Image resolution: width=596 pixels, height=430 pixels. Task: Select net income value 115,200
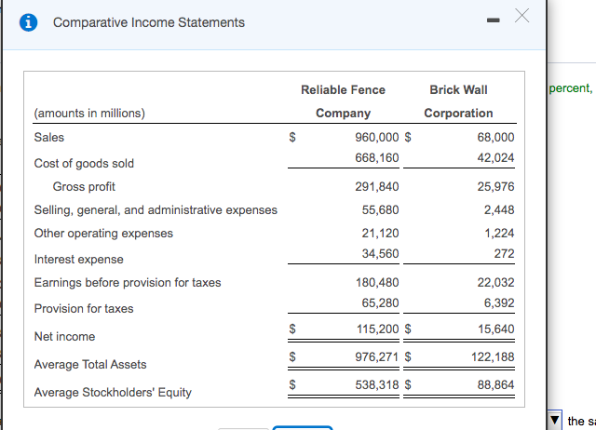pyautogui.click(x=377, y=329)
